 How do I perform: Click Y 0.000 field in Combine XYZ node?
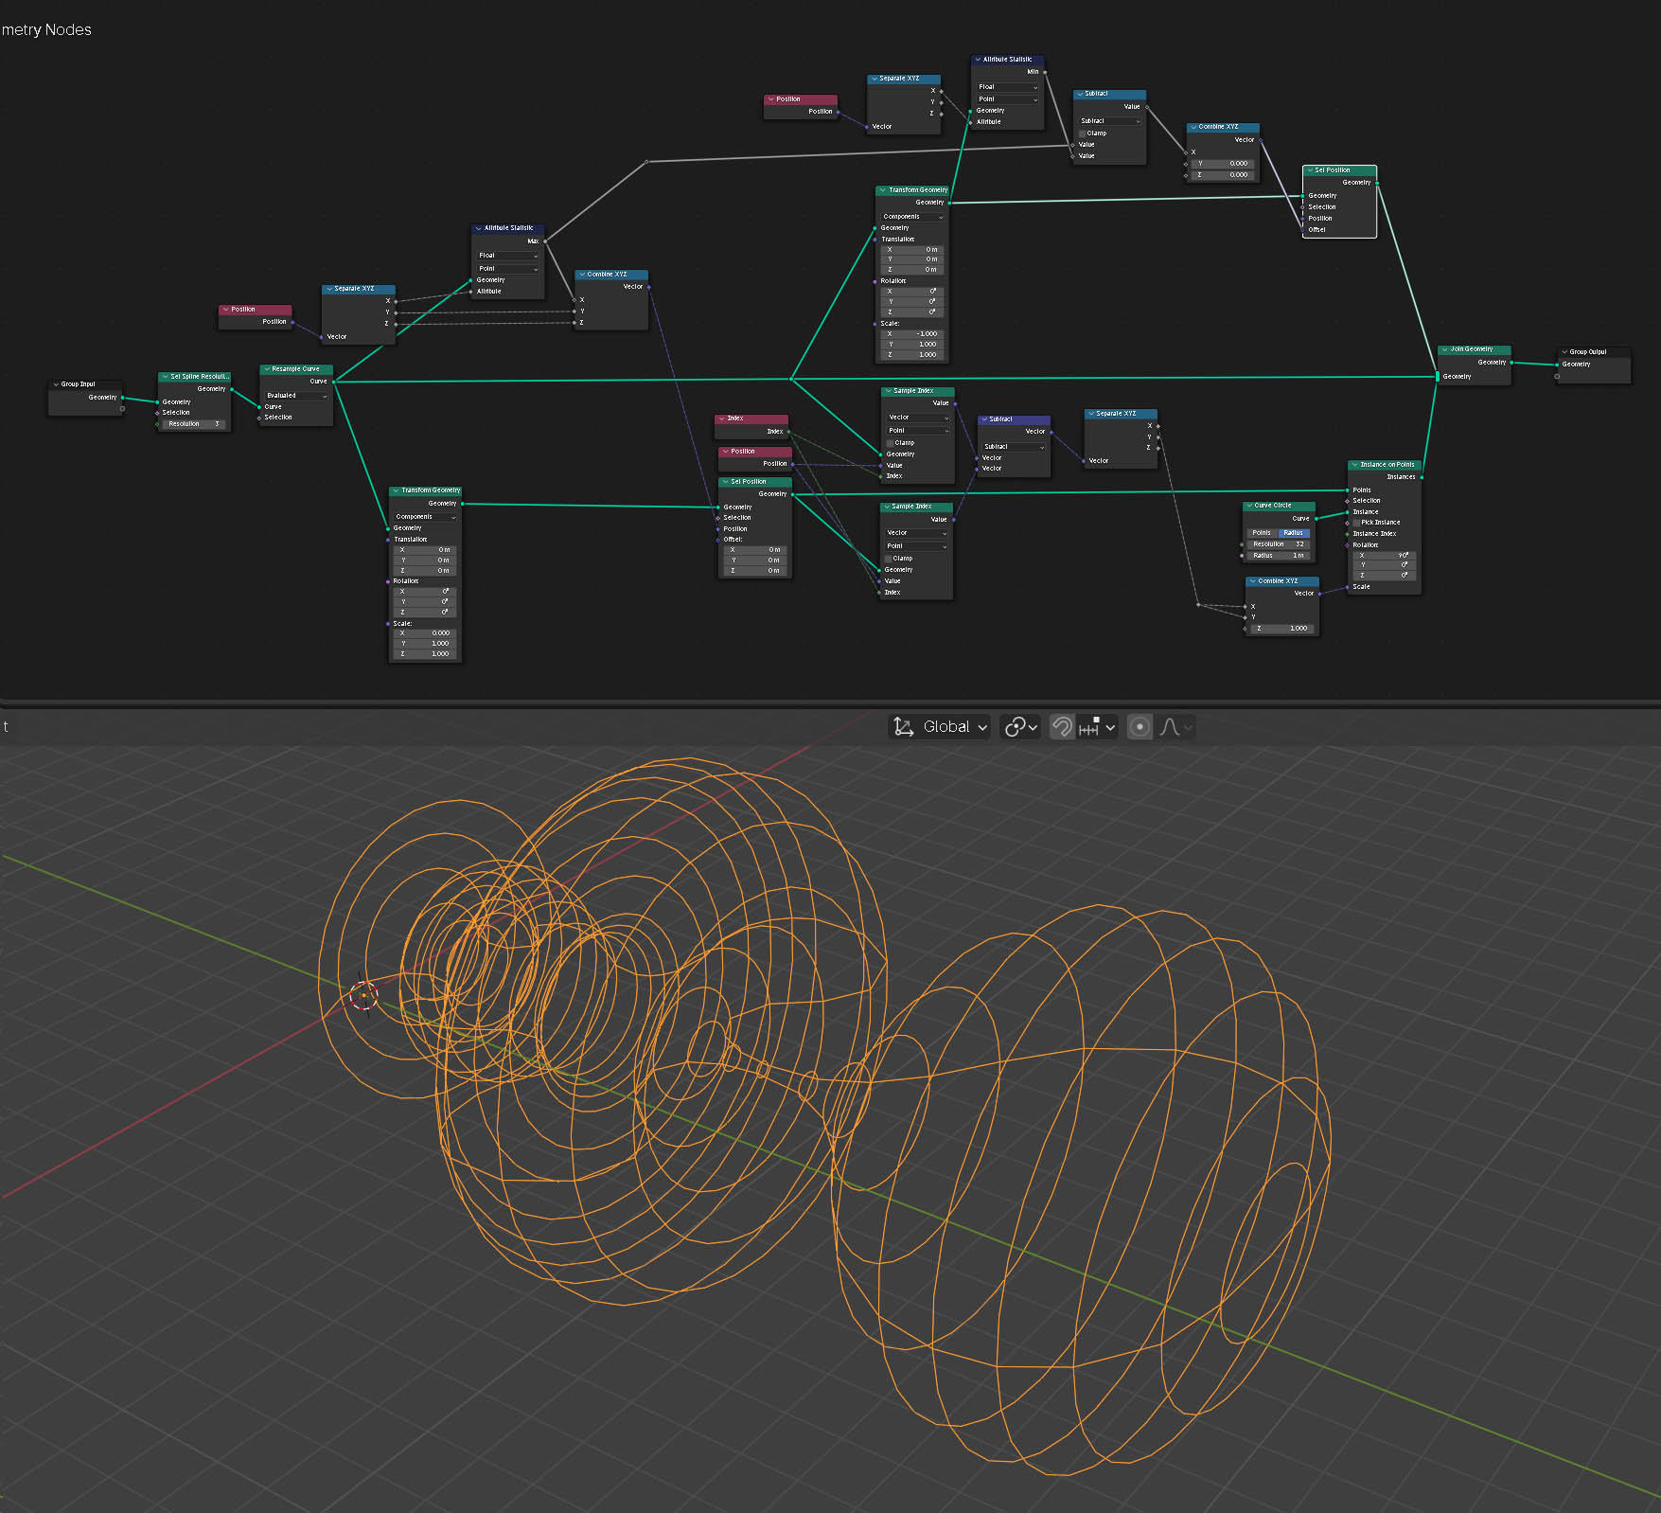[x=1223, y=164]
